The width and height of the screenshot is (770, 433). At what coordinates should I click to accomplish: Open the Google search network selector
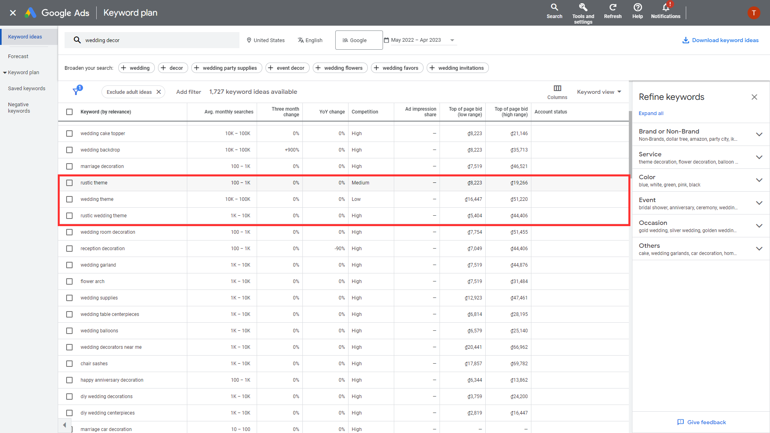[359, 40]
